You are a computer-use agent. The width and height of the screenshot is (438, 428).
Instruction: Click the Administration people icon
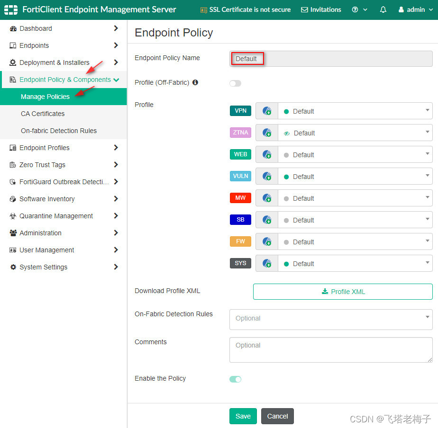coord(13,233)
